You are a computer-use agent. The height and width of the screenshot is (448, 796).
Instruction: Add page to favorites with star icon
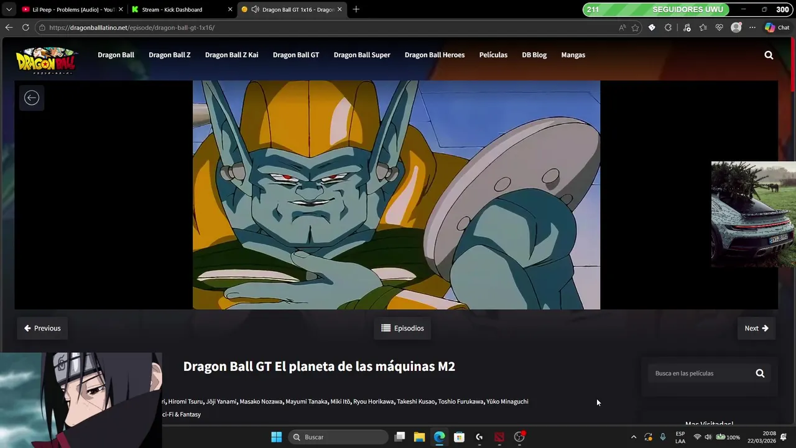[635, 27]
